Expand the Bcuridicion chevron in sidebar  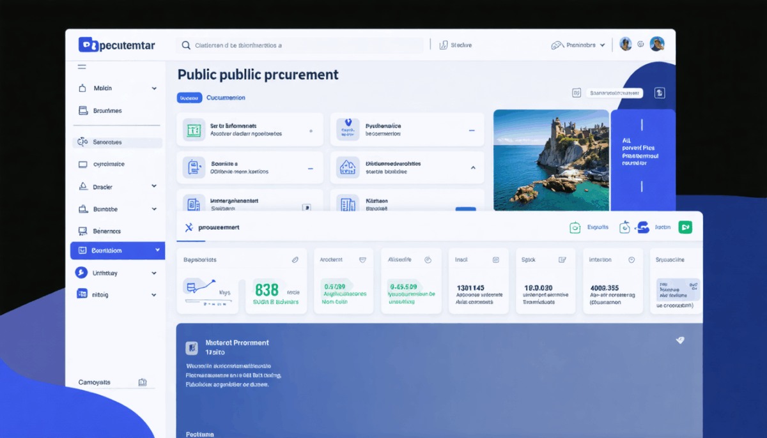click(157, 250)
